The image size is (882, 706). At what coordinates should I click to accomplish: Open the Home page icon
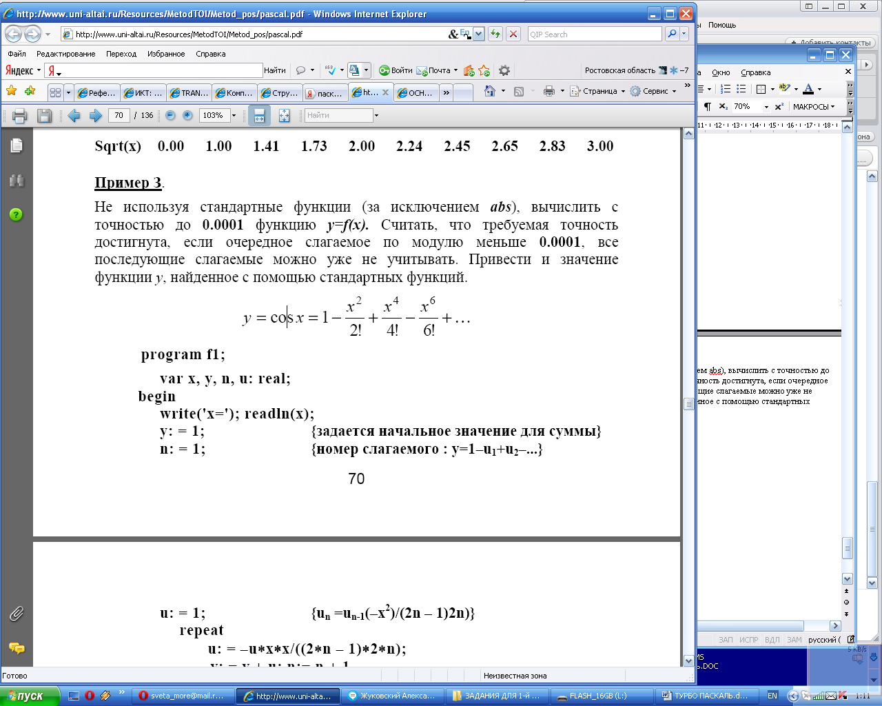490,91
